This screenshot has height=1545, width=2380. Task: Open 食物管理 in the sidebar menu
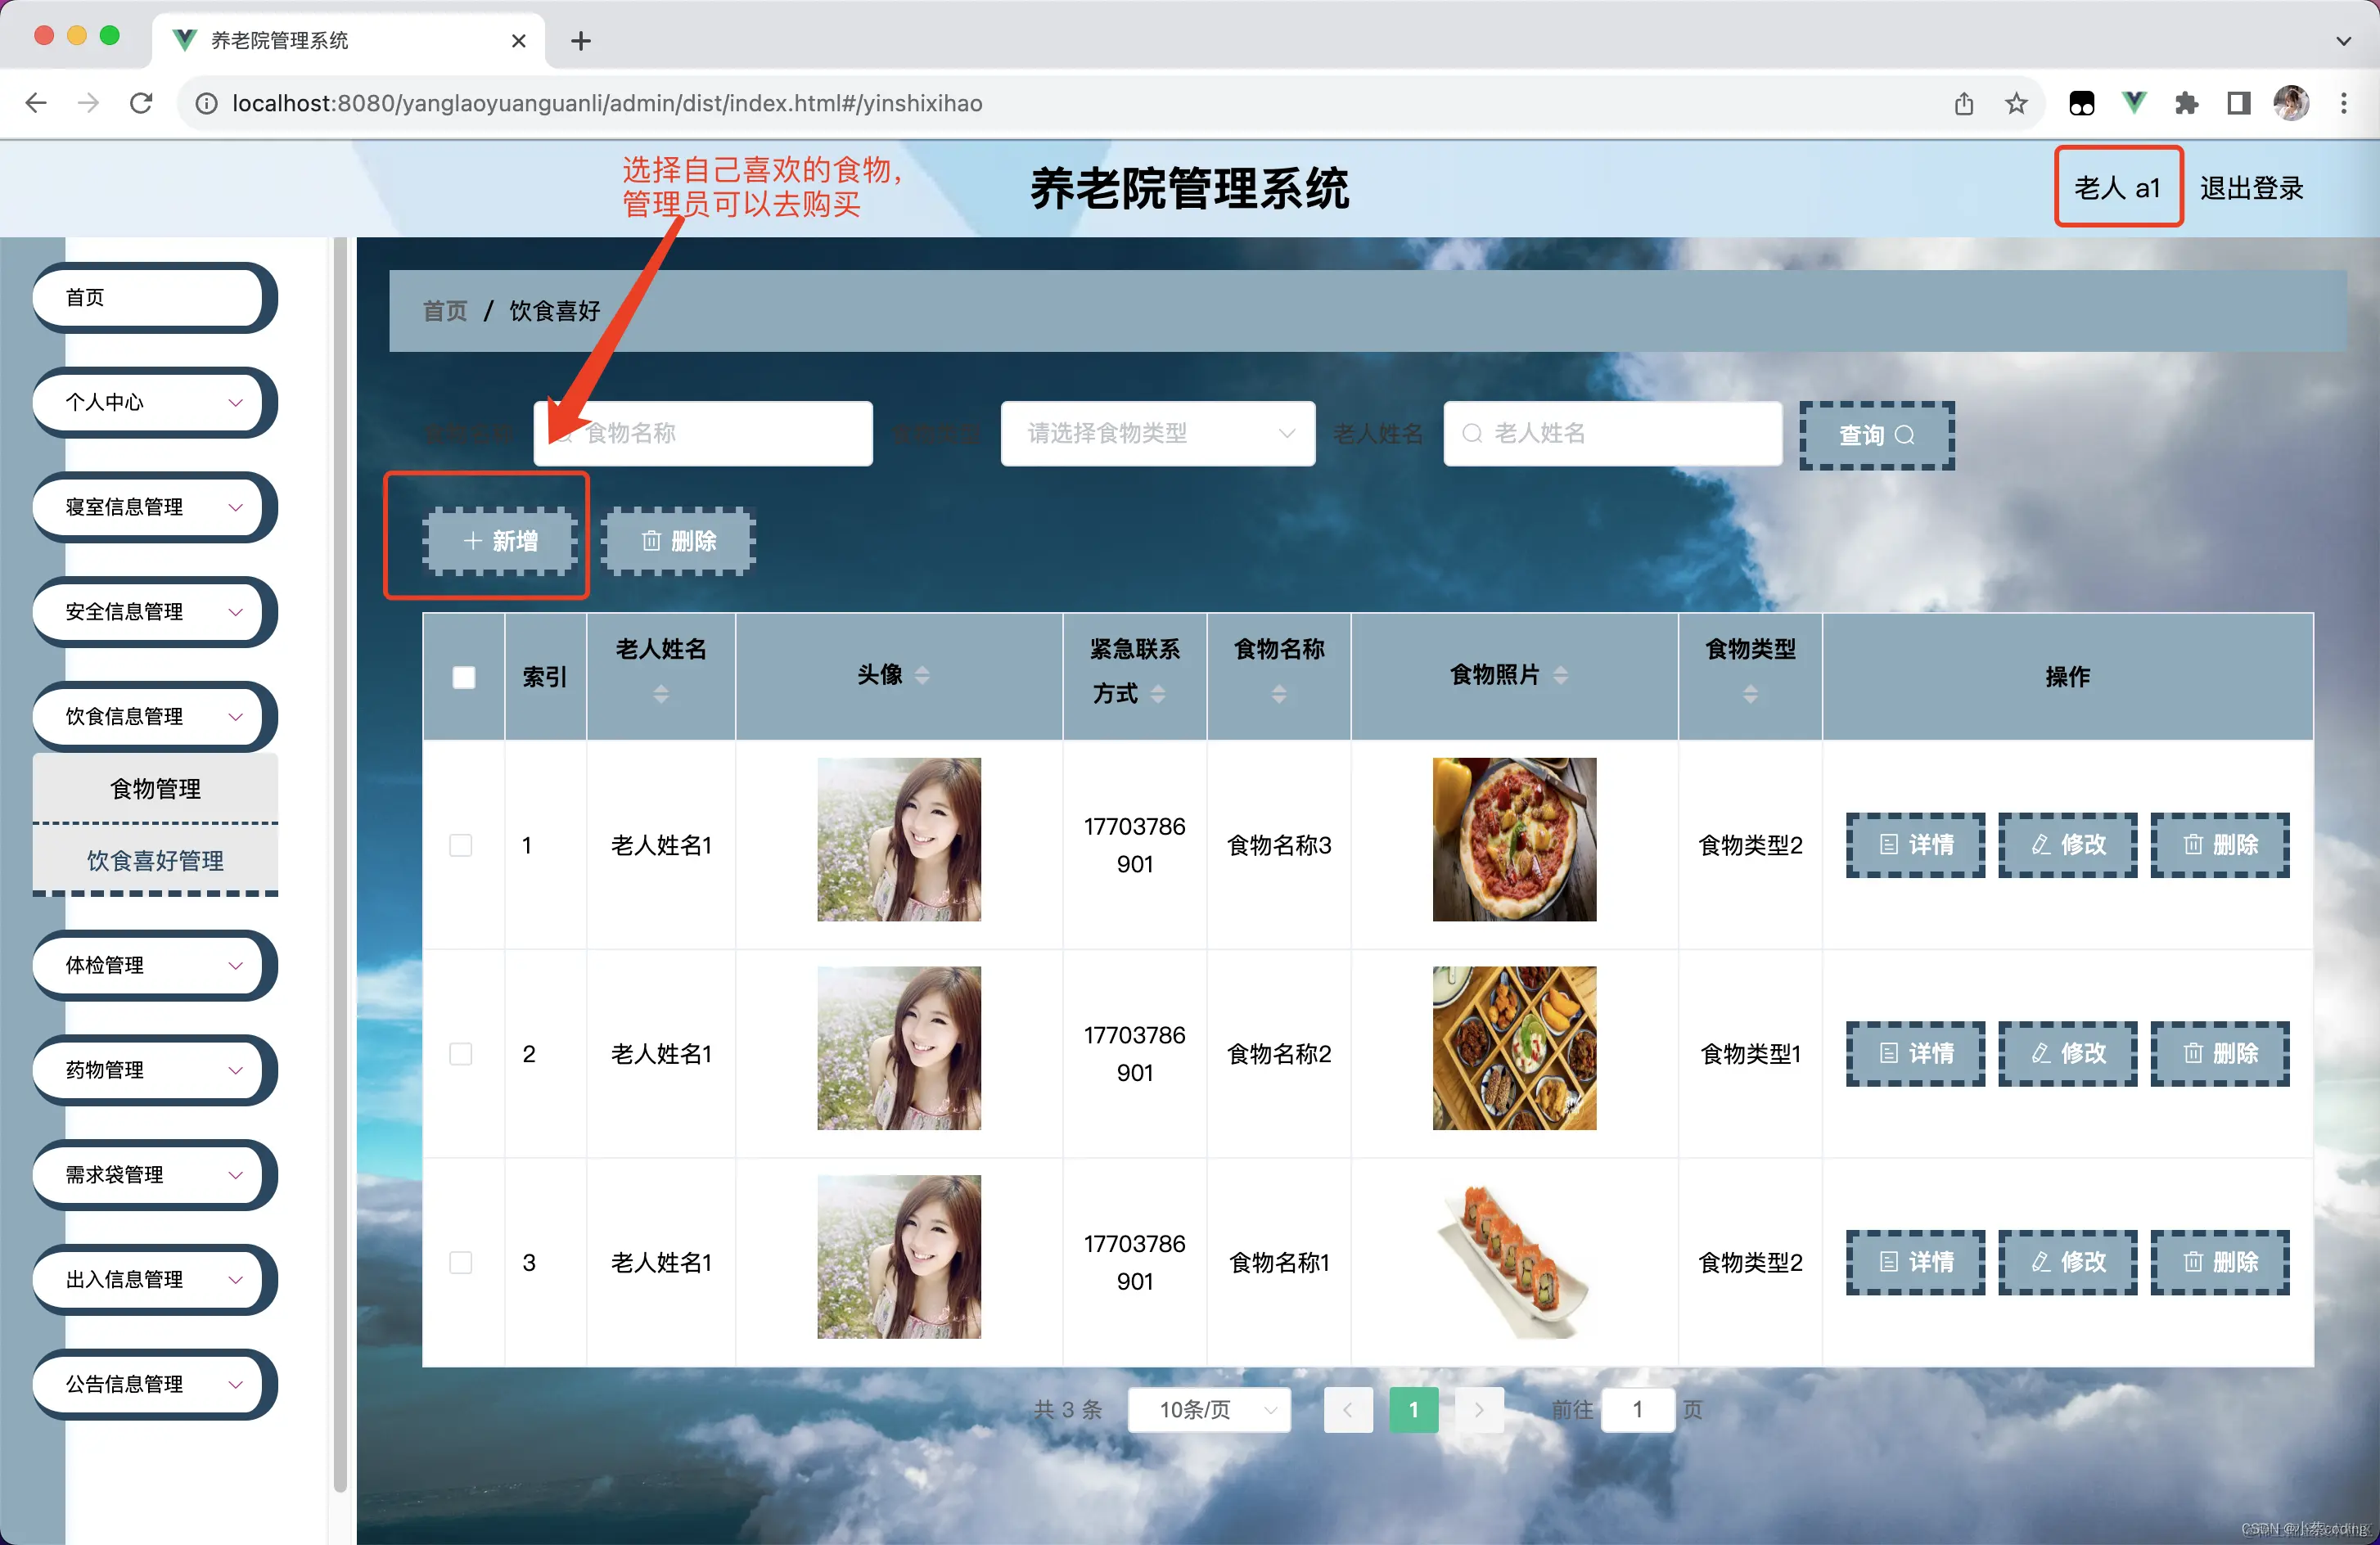[x=155, y=787]
